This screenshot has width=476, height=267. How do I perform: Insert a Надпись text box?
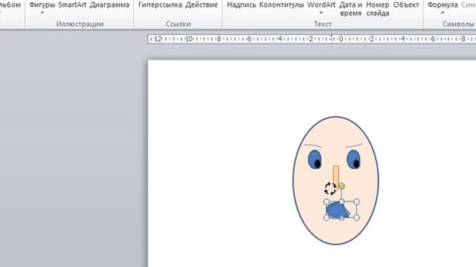[242, 5]
